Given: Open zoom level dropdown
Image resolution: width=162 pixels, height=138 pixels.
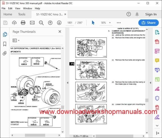Looking at the screenshot, I should tap(110, 23).
